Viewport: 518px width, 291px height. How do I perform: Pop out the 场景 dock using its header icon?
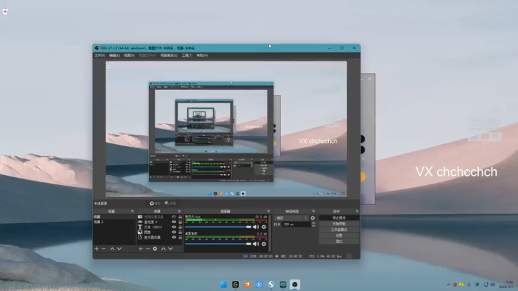point(133,211)
